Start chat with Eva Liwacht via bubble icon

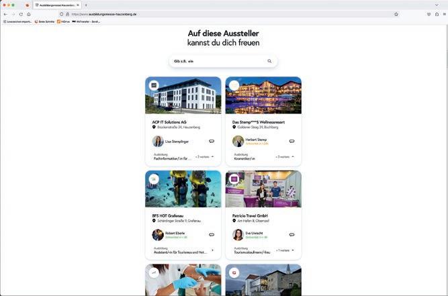pyautogui.click(x=292, y=235)
